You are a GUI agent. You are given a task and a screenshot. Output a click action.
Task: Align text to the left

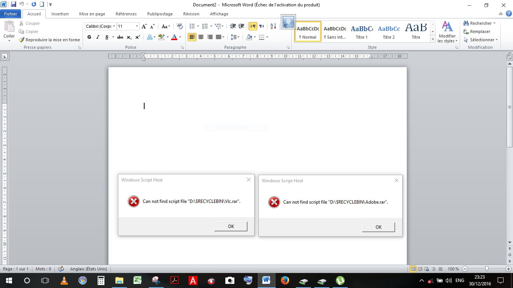click(x=192, y=37)
